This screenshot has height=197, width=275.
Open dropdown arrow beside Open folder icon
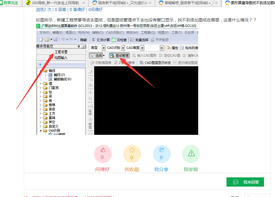(x=51, y=40)
